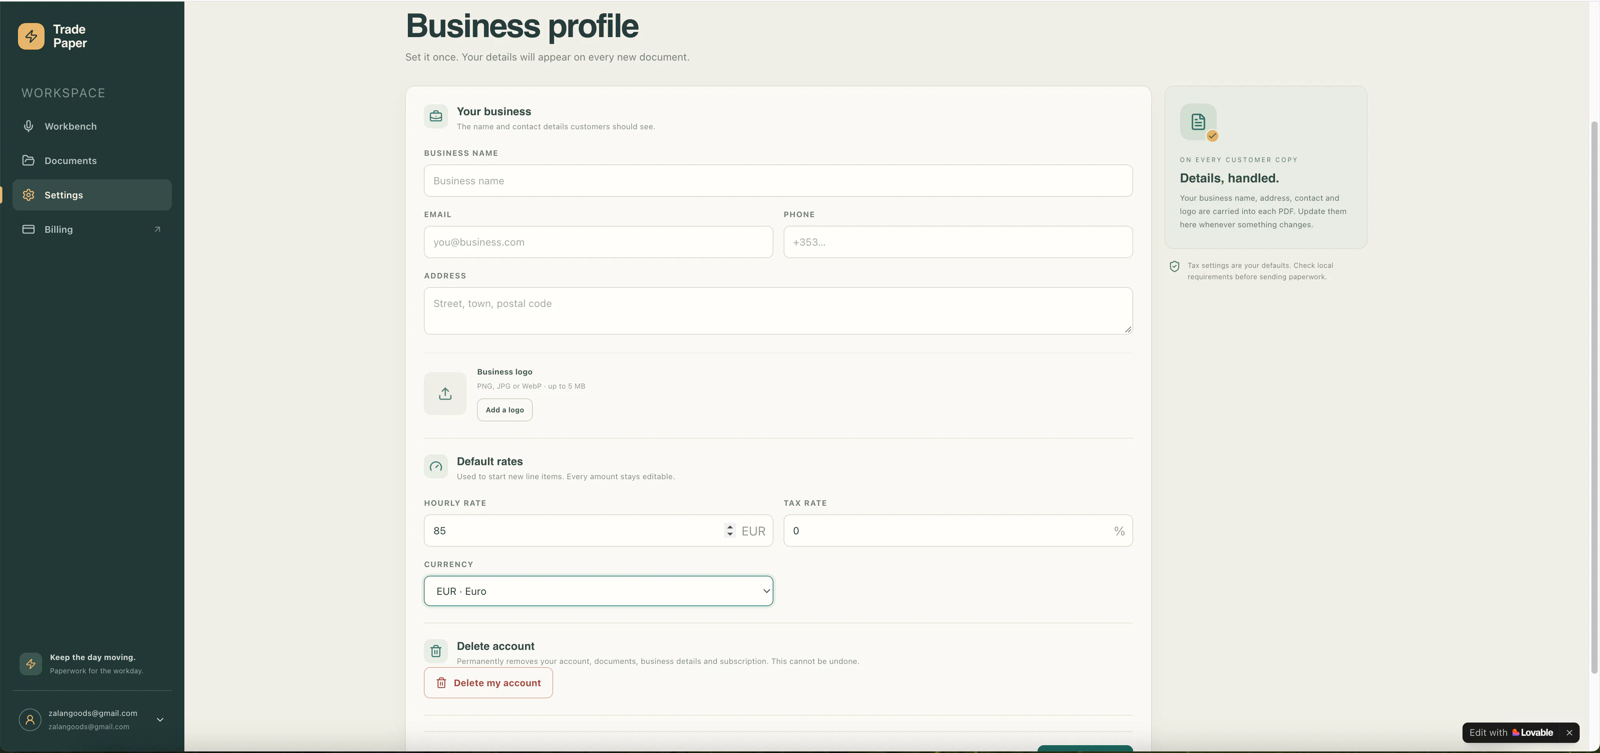Click the logo upload placeholder icon
This screenshot has height=753, width=1600.
pyautogui.click(x=445, y=394)
